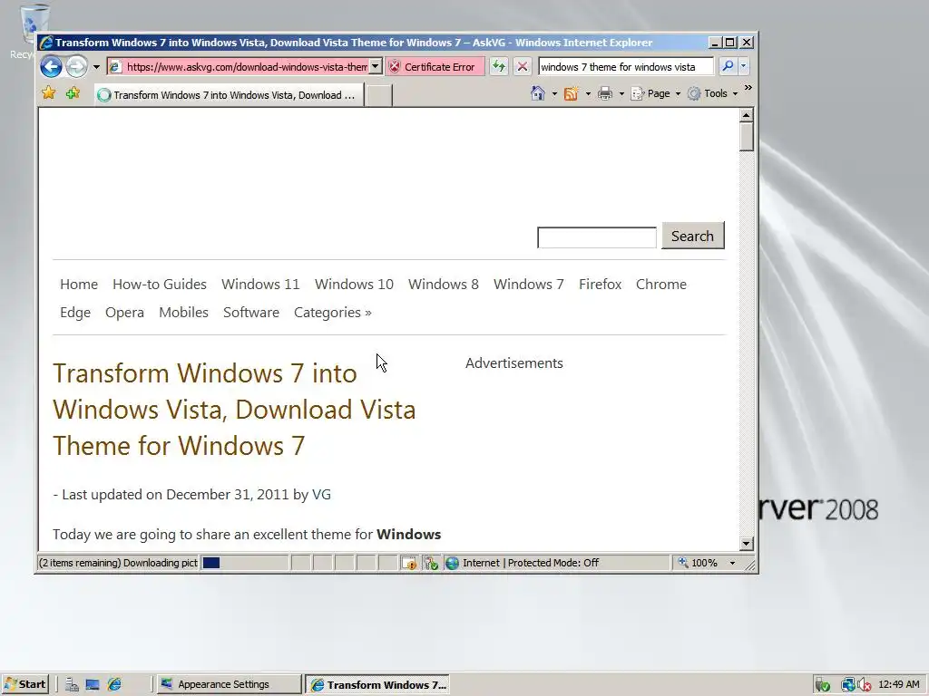Image resolution: width=929 pixels, height=696 pixels.
Task: Click the network tray icon
Action: click(x=847, y=685)
